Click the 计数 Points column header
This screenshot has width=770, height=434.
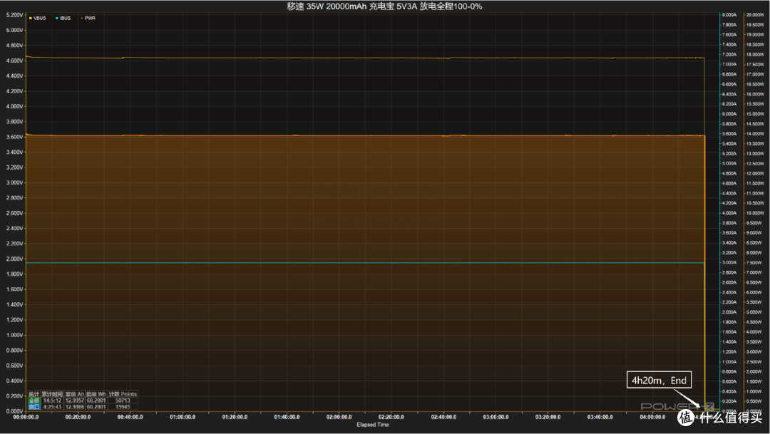123,394
